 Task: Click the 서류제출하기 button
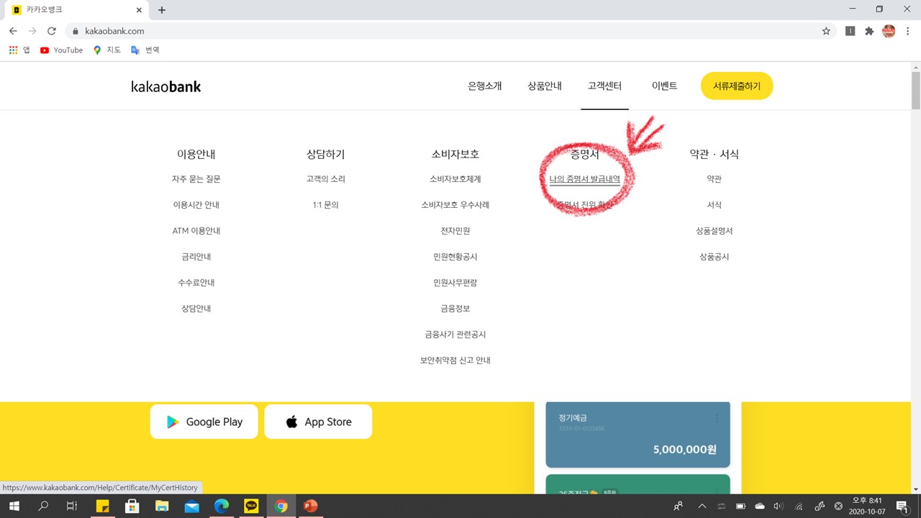tap(737, 86)
